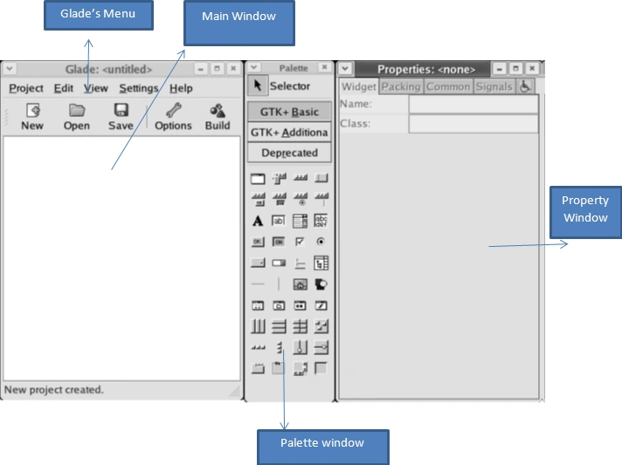Click the Open folder toolbar icon

click(77, 111)
